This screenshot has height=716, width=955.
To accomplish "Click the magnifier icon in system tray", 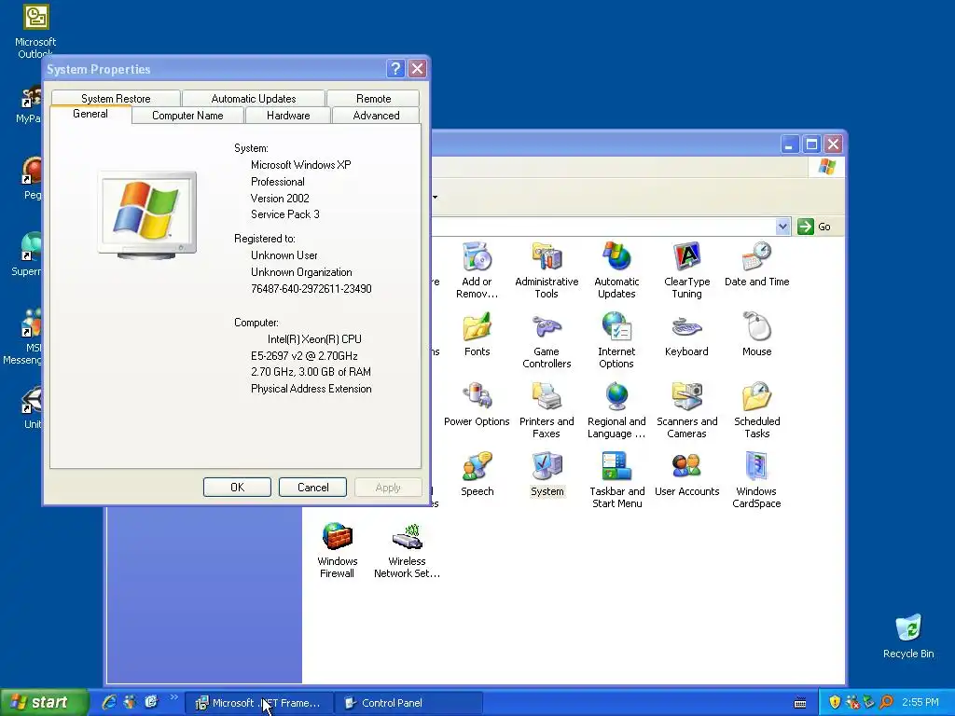I will point(886,702).
